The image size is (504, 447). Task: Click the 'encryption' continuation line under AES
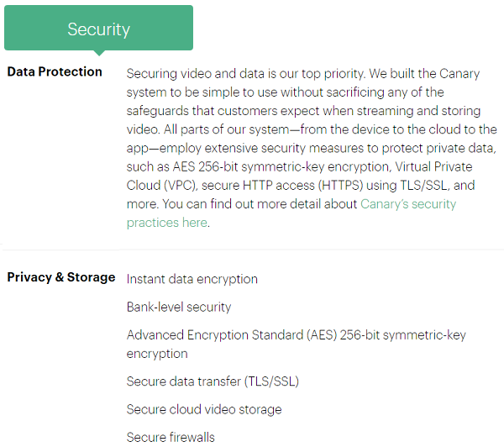pyautogui.click(x=157, y=354)
